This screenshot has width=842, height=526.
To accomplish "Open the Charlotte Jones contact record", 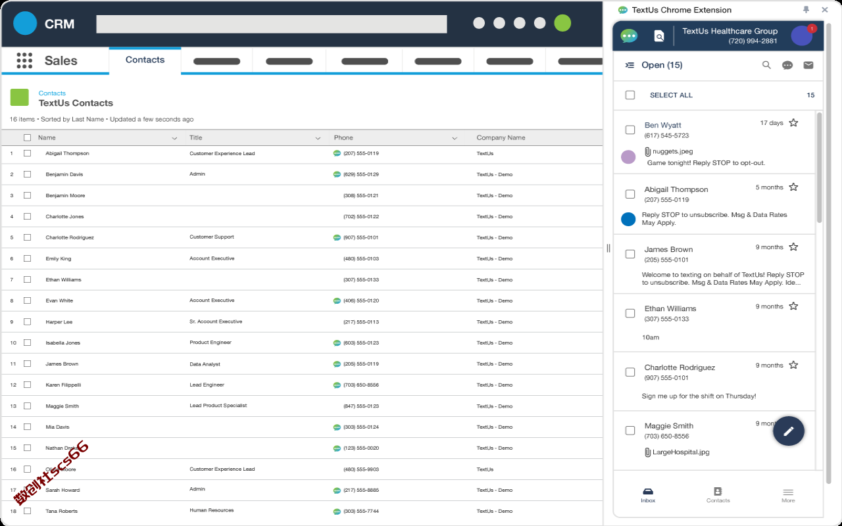I will 64,216.
